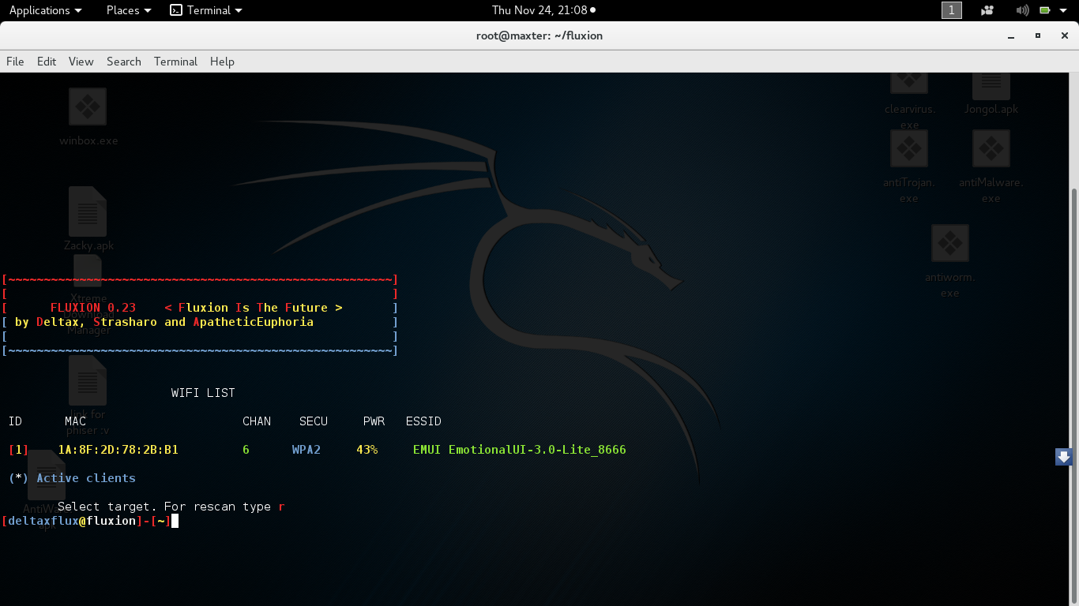
Task: Click the WIFI LIST heading
Action: click(203, 393)
